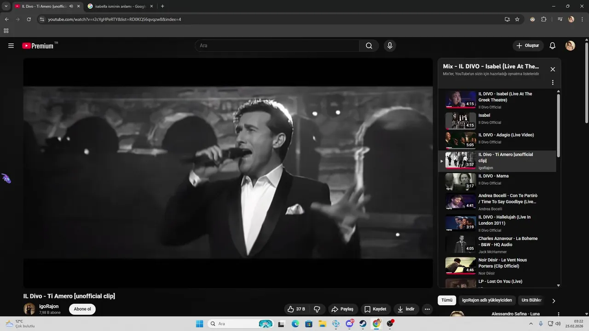Share the video via Paylaş
This screenshot has width=589, height=331.
coord(343,309)
